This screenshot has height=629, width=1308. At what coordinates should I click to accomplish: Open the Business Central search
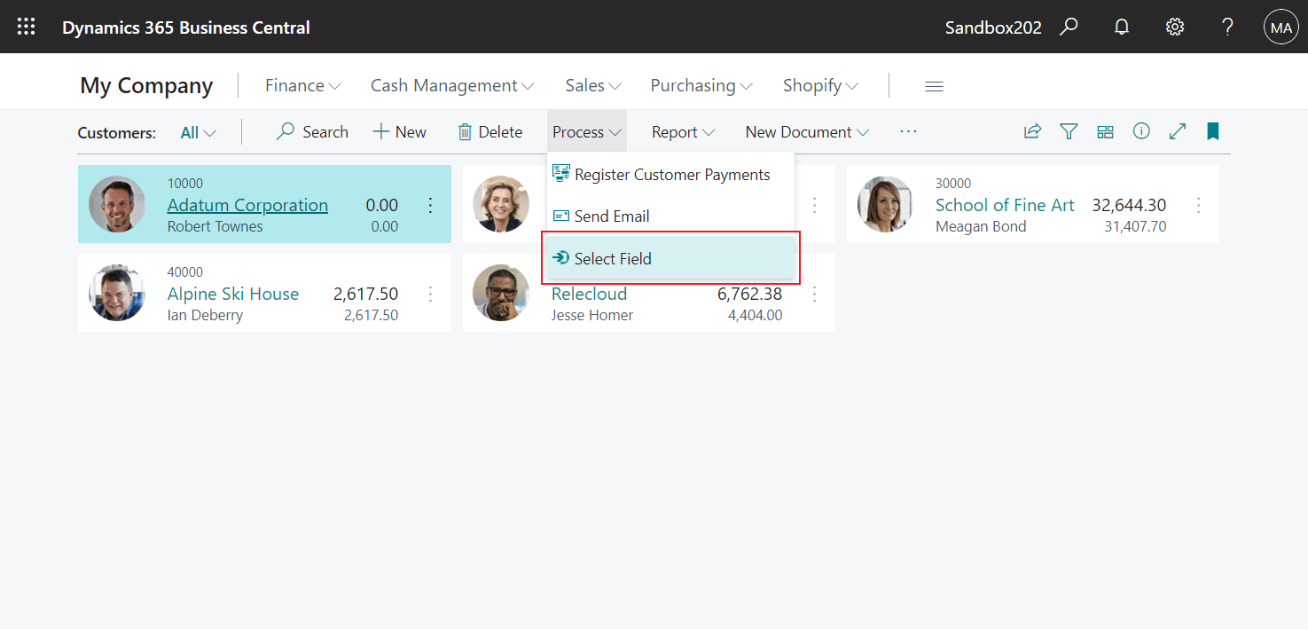(1068, 27)
